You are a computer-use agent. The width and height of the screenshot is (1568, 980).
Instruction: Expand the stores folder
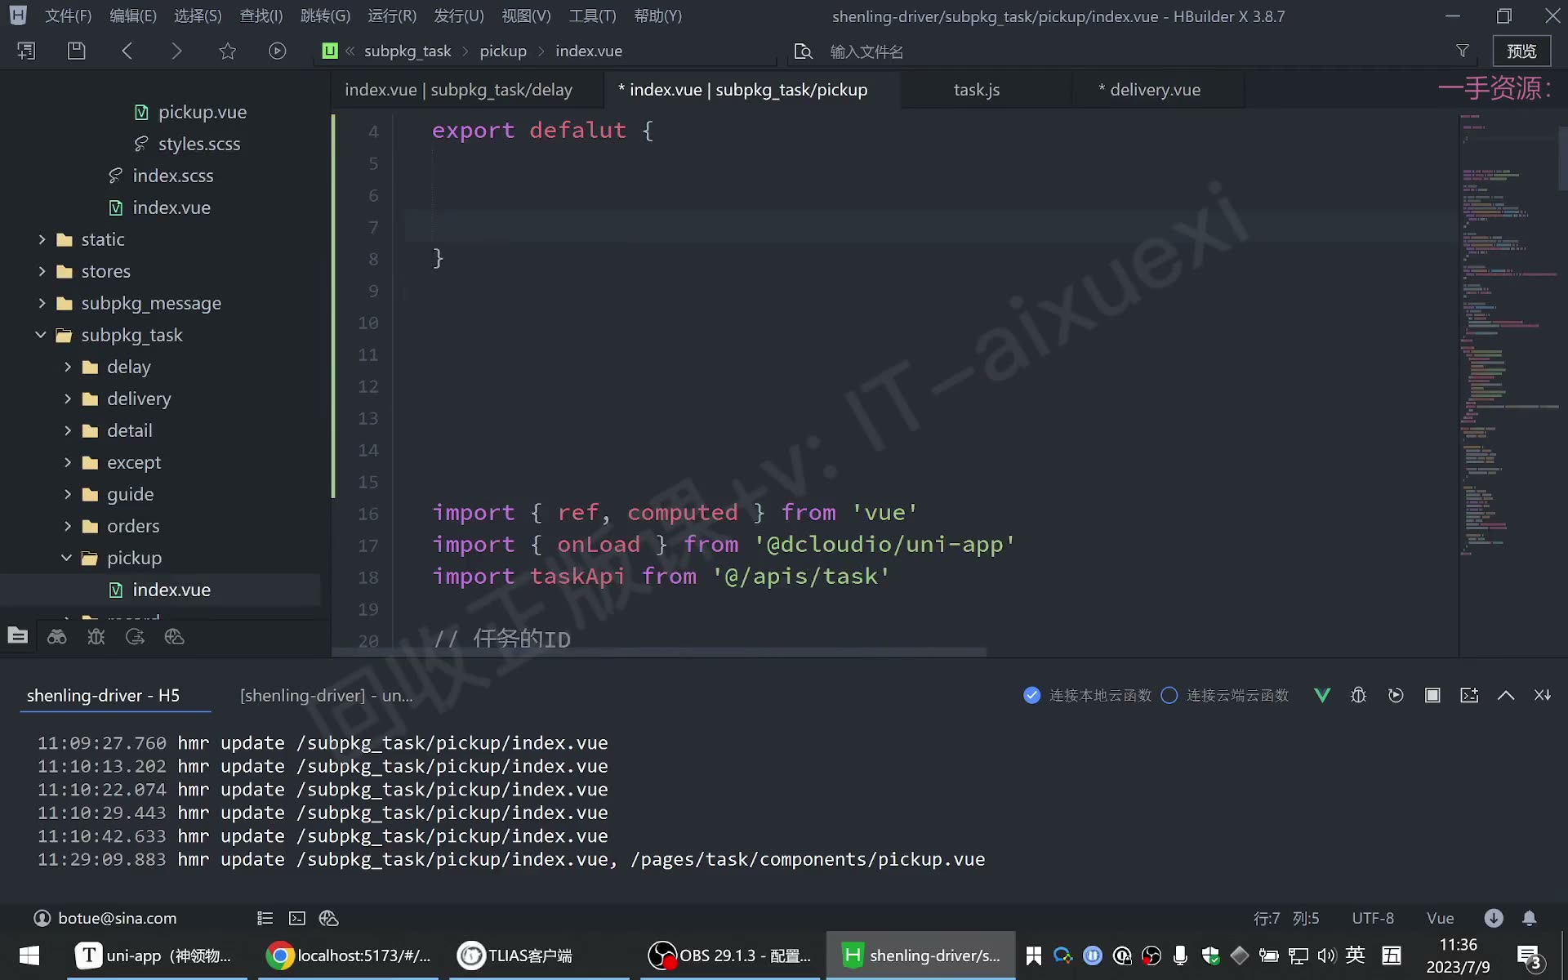(x=42, y=271)
